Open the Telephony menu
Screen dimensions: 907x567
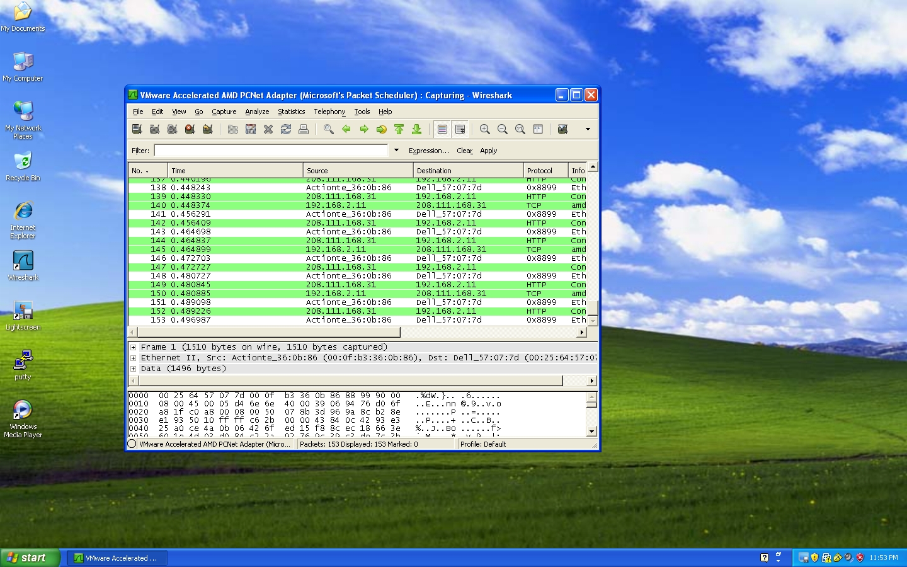329,112
